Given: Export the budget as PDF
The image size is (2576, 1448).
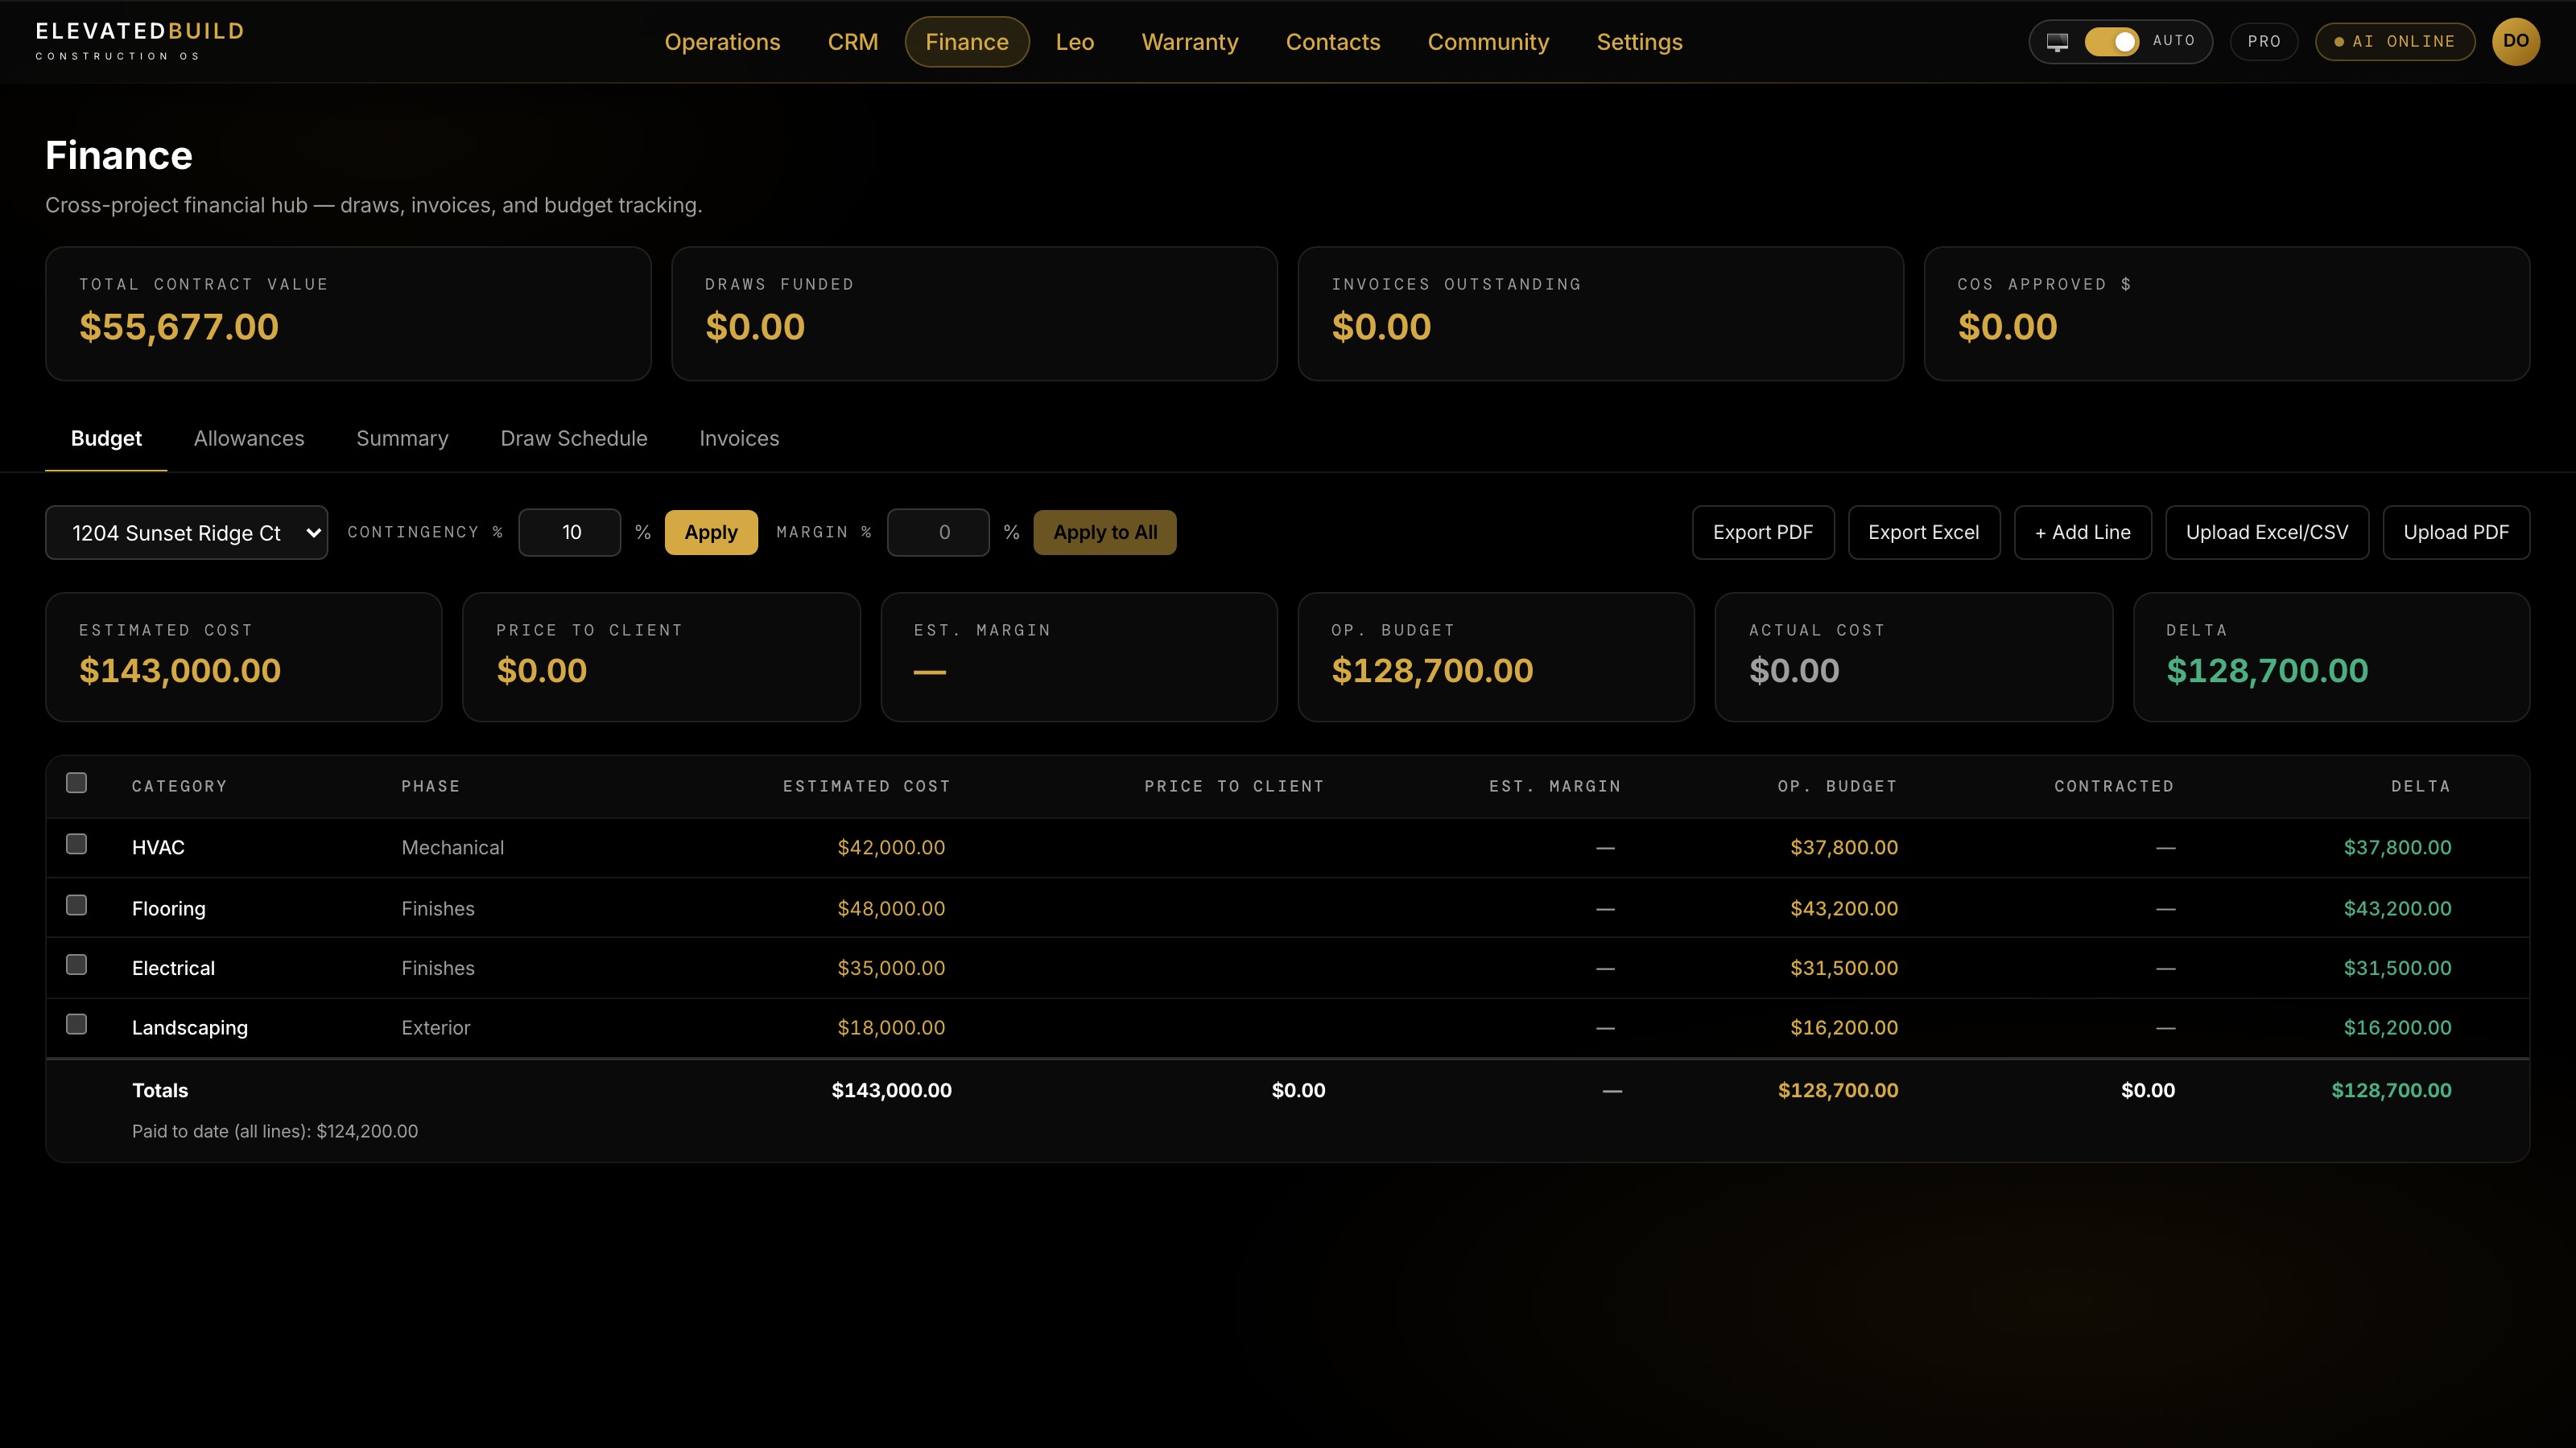Looking at the screenshot, I should pyautogui.click(x=1763, y=533).
